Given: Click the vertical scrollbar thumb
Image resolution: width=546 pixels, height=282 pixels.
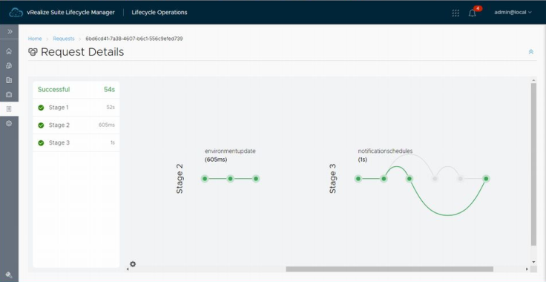Looking at the screenshot, I should click(533, 164).
